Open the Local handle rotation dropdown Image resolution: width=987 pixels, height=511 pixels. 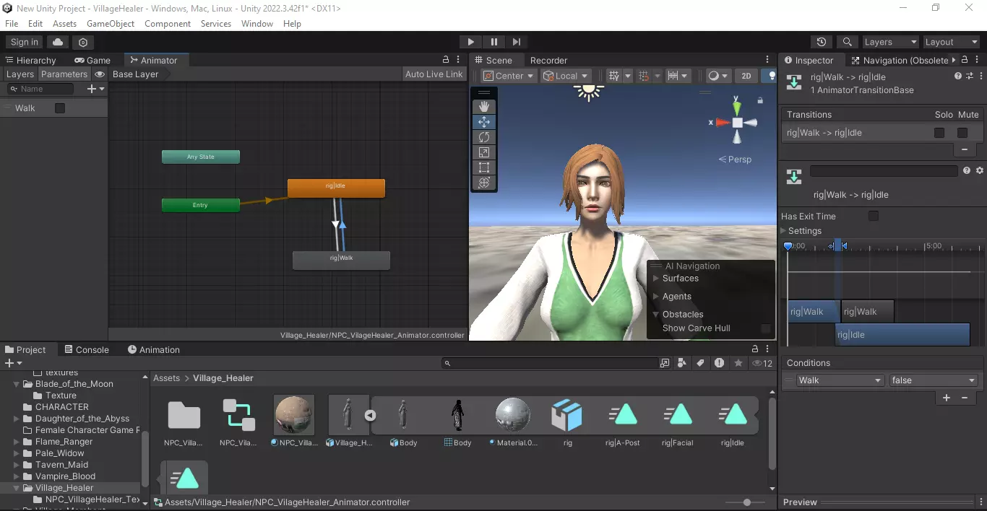pos(566,76)
